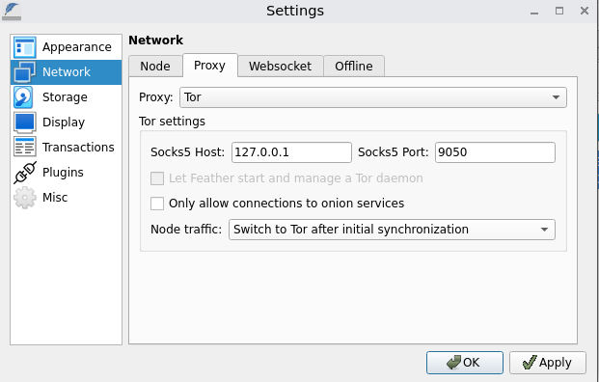599x382 pixels.
Task: Open the Display settings icon
Action: [x=25, y=123]
